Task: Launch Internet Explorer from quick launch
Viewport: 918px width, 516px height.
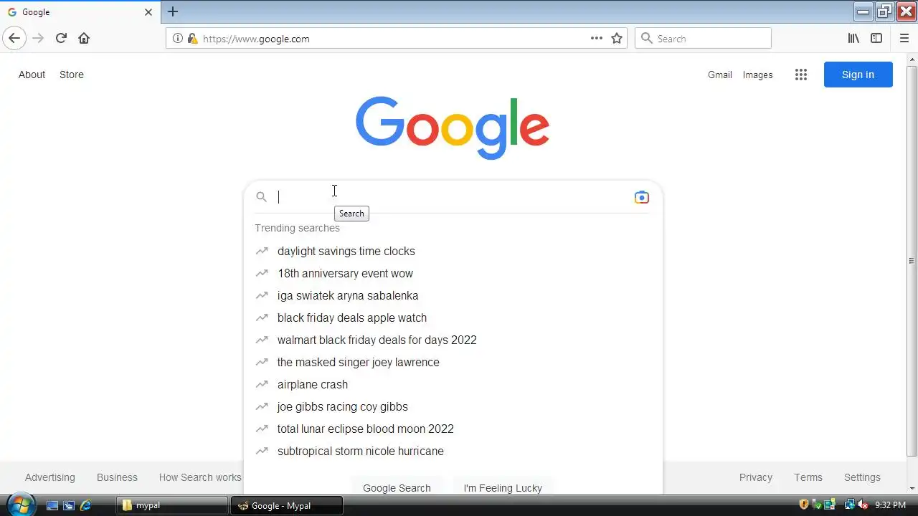Action: (85, 505)
